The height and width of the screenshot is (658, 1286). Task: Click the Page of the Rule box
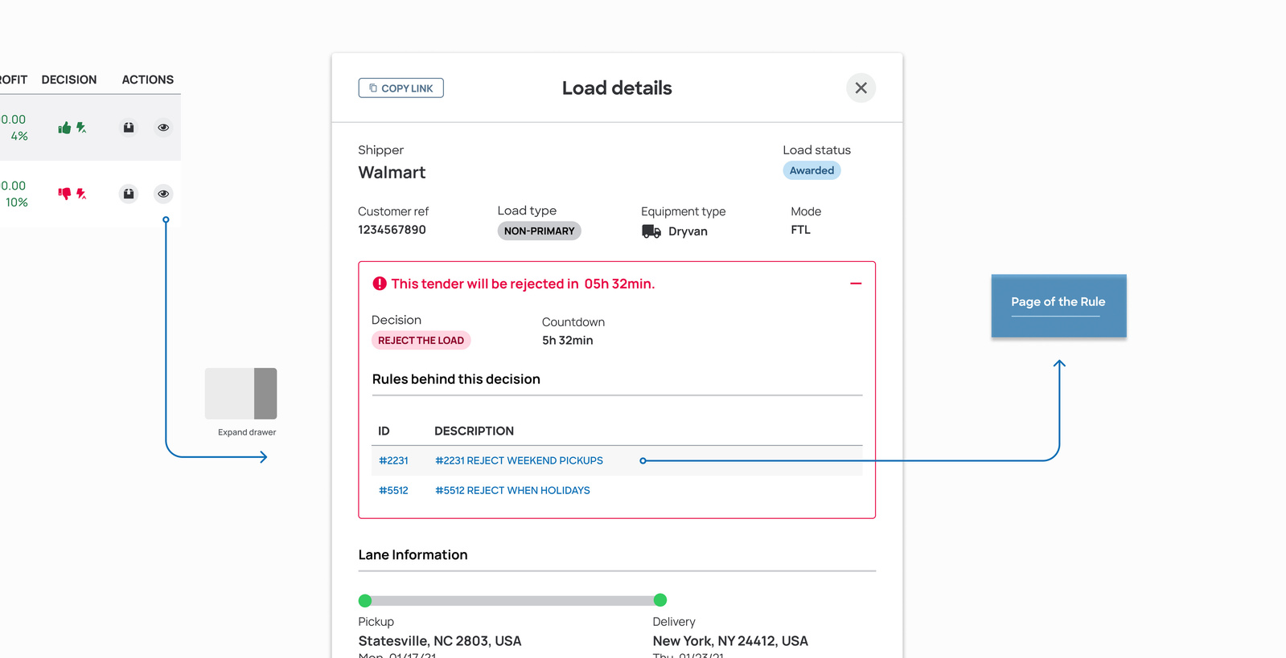point(1058,306)
